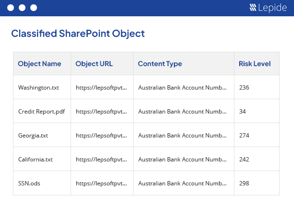The height and width of the screenshot is (206, 294).
Task: Click the content type of Washington.txt
Action: 183,88
